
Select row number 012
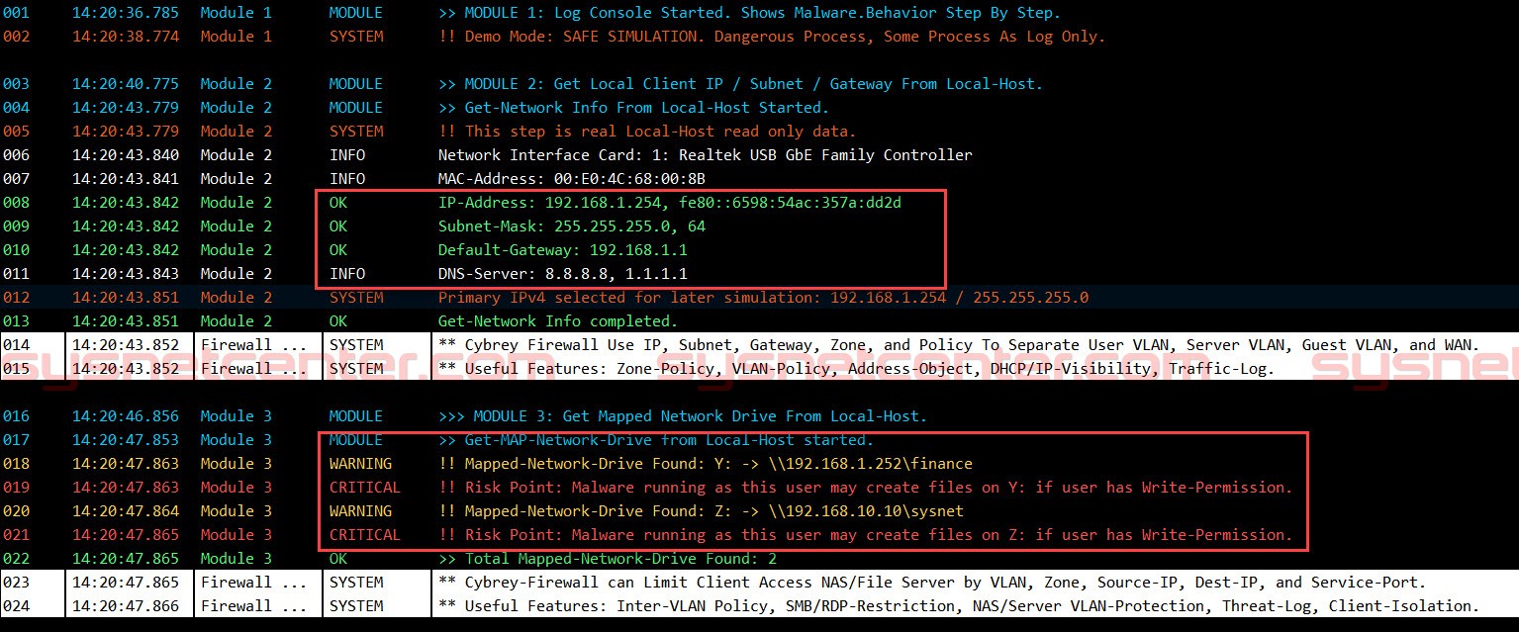[x=17, y=298]
